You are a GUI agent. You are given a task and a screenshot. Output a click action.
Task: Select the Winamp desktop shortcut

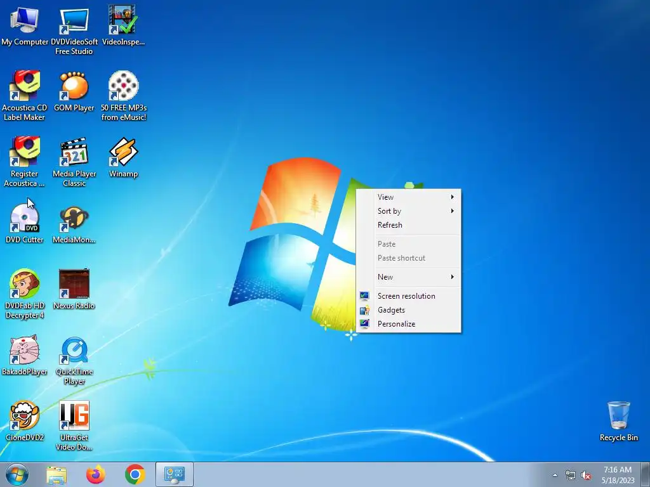pyautogui.click(x=123, y=157)
